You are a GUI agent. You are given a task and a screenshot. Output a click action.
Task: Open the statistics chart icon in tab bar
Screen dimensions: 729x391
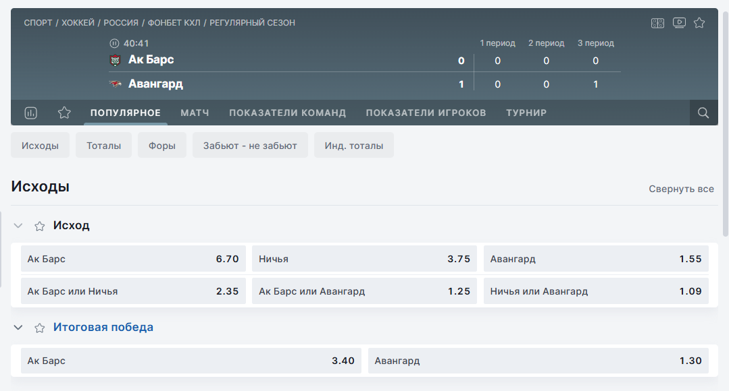pos(30,113)
